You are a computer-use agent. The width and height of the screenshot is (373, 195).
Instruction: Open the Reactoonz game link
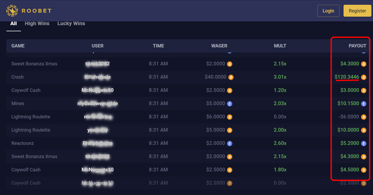click(23, 143)
